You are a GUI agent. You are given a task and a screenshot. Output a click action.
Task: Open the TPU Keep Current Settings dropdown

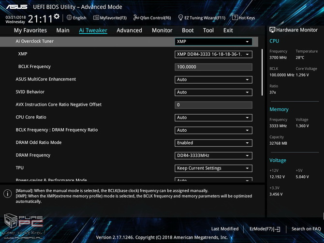[213, 168]
